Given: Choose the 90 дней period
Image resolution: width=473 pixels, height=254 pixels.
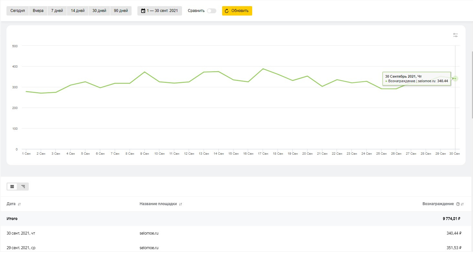Looking at the screenshot, I should pyautogui.click(x=121, y=11).
